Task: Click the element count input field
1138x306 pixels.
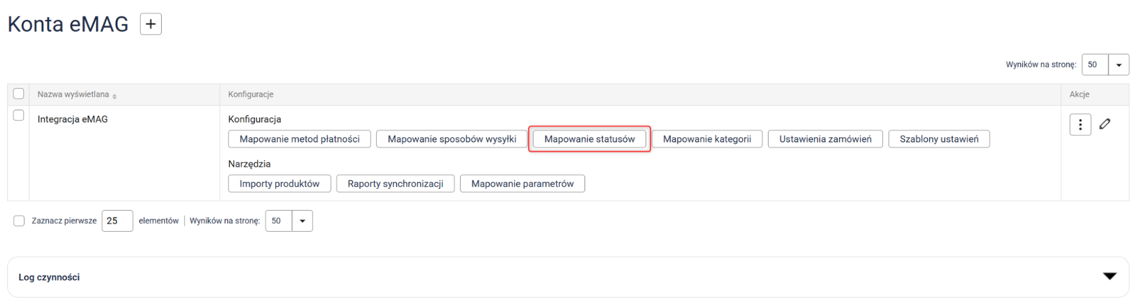Action: [117, 221]
